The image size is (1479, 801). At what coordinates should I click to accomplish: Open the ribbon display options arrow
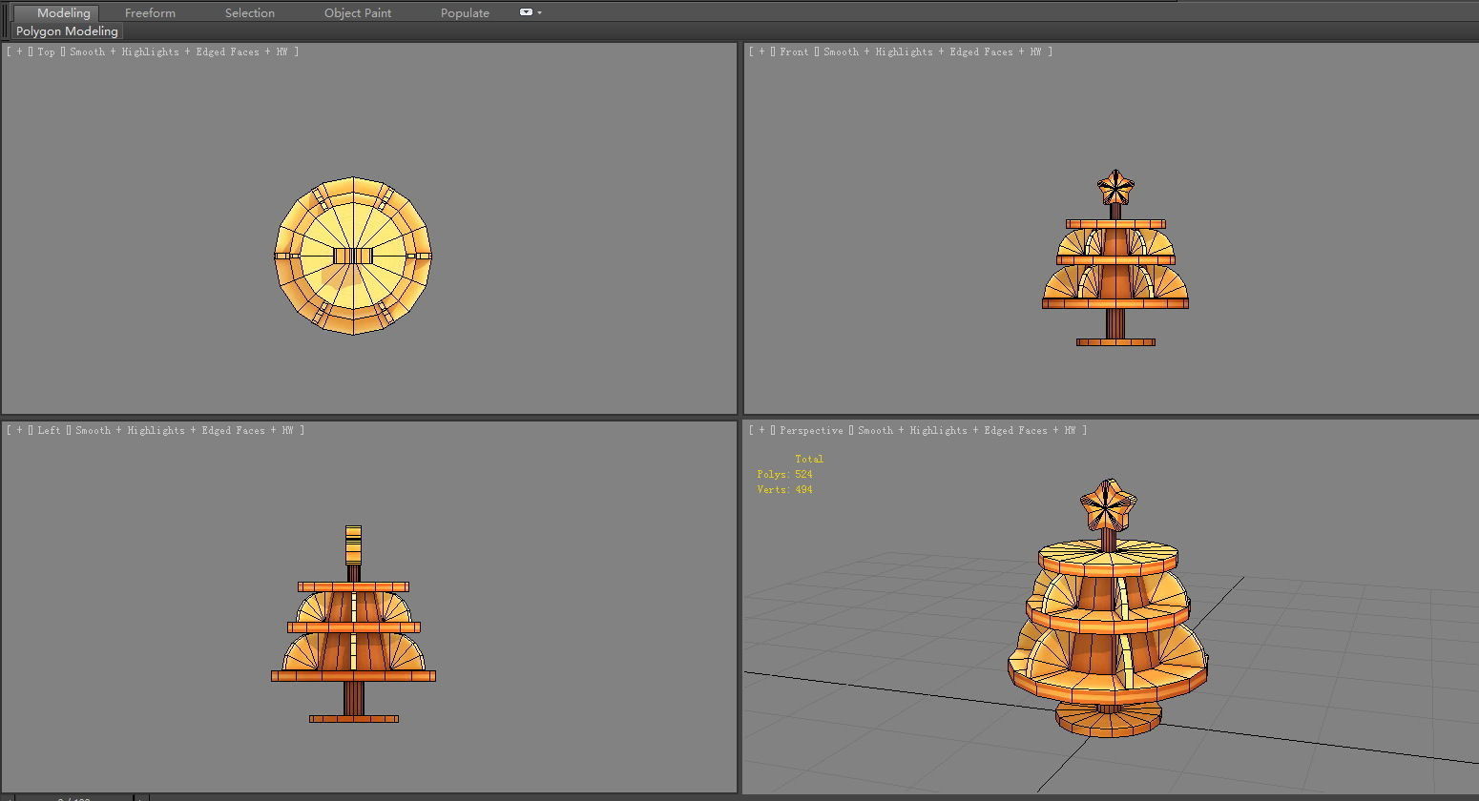coord(539,13)
